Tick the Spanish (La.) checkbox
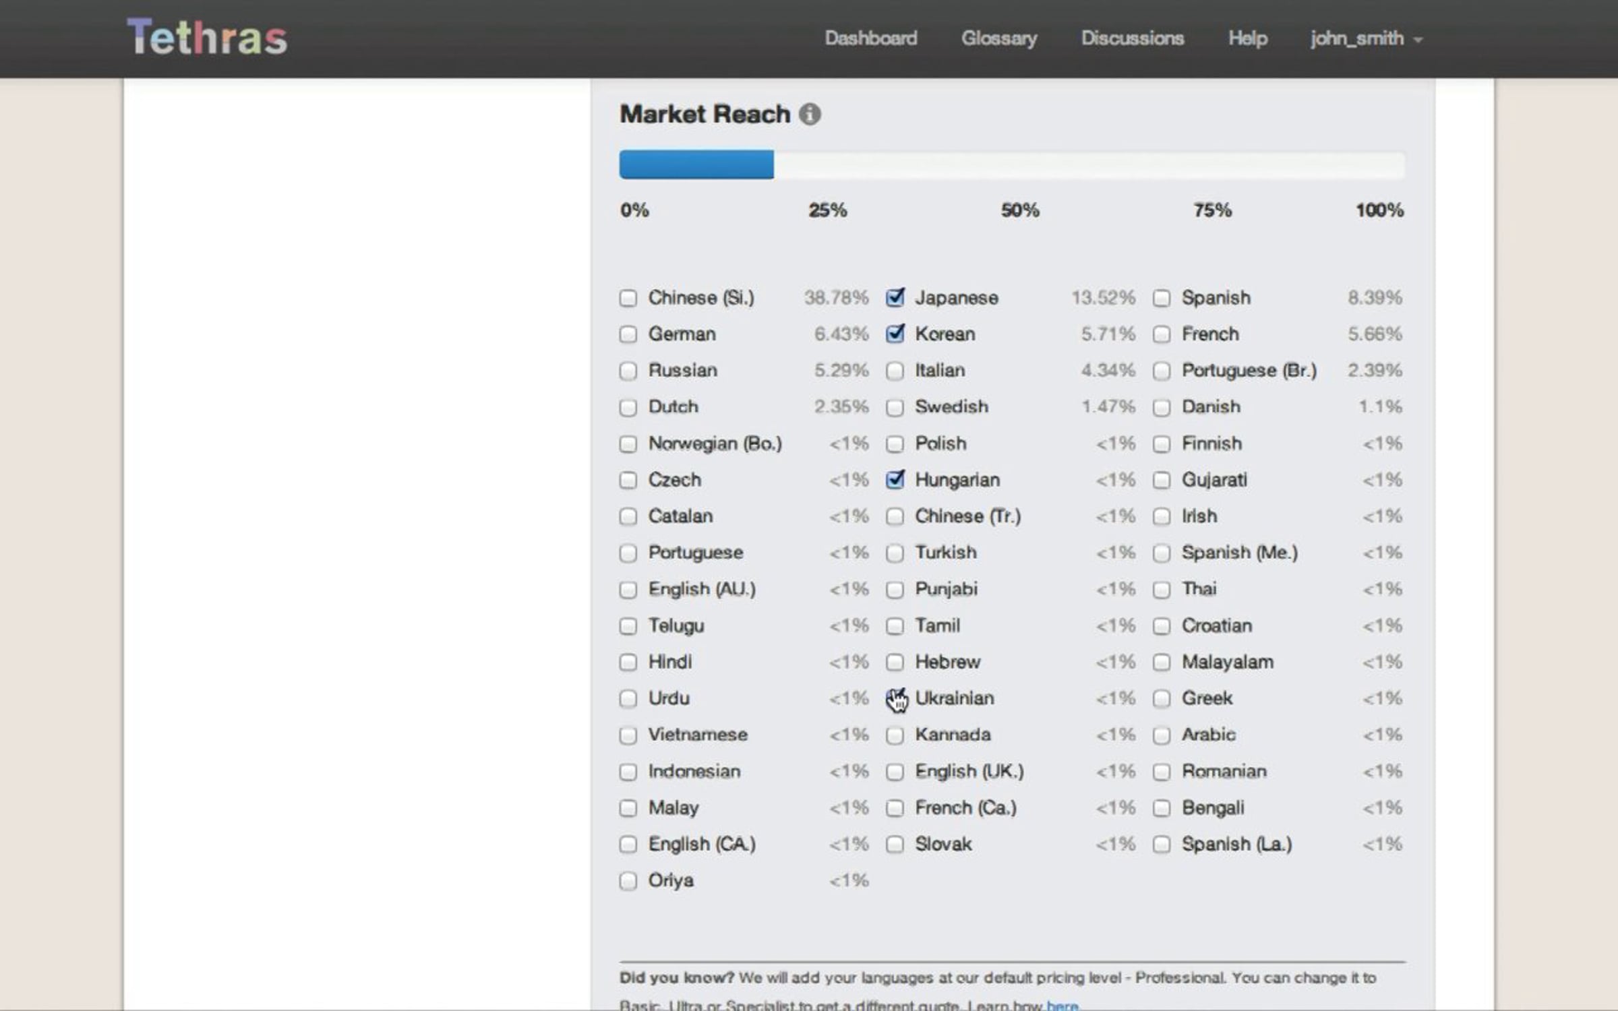 point(1161,845)
